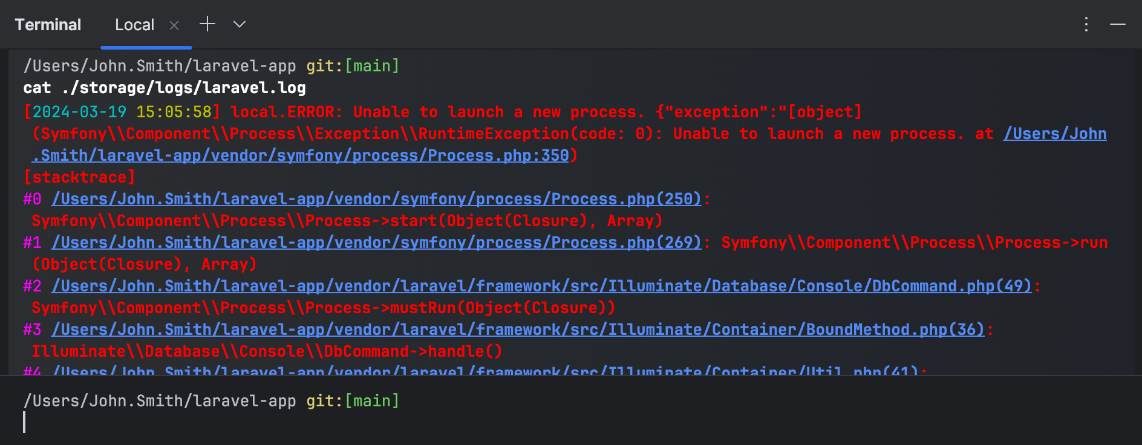Switch to the Local terminal tab
The image size is (1142, 445).
pyautogui.click(x=134, y=25)
